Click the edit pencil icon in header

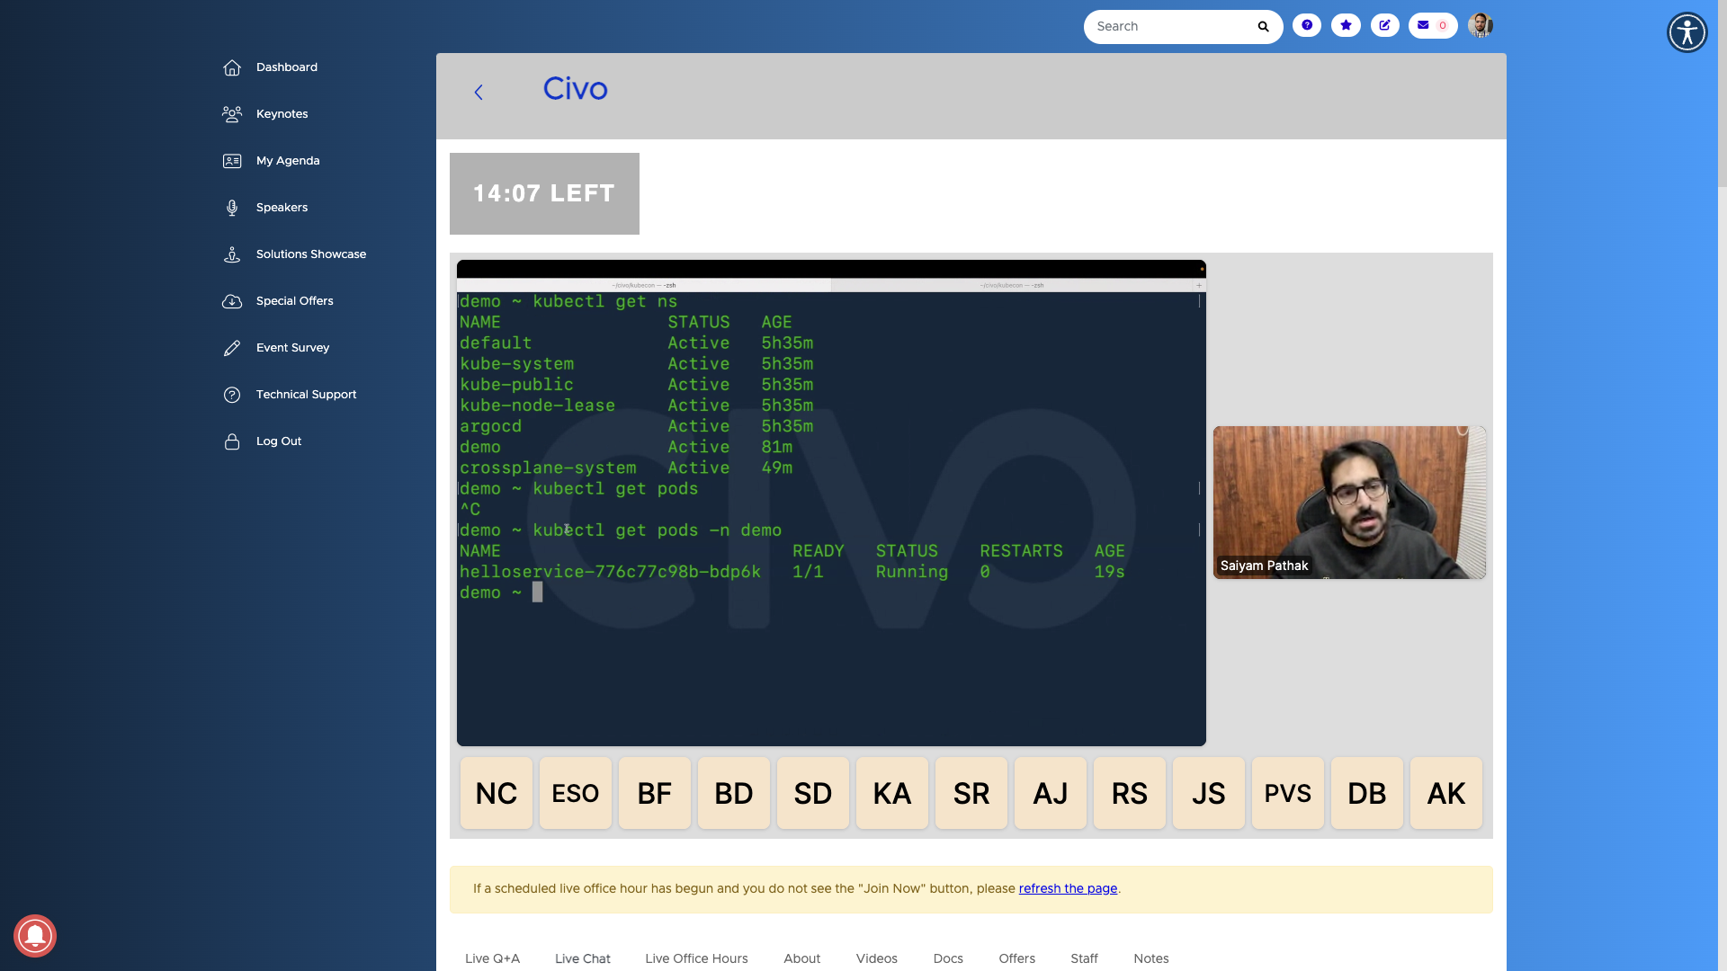click(1384, 25)
